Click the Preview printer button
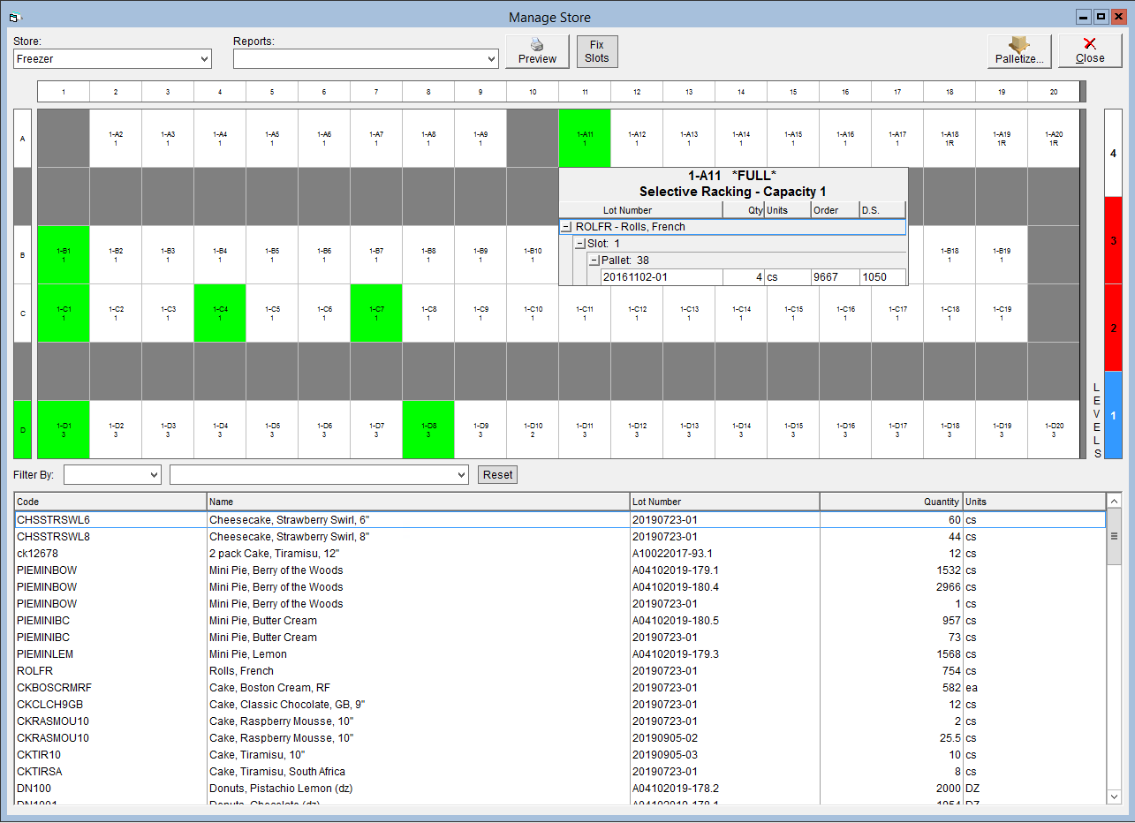 [x=537, y=51]
